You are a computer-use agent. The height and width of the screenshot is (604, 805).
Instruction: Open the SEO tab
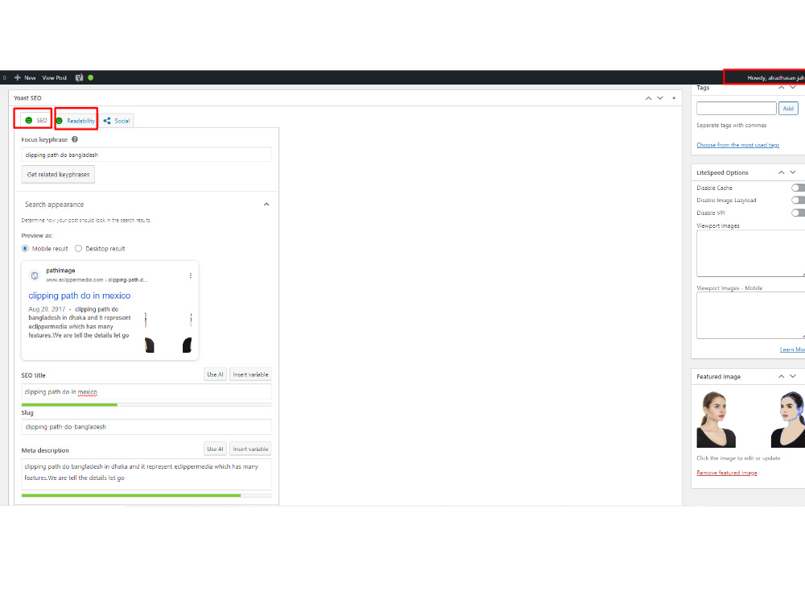pos(35,120)
